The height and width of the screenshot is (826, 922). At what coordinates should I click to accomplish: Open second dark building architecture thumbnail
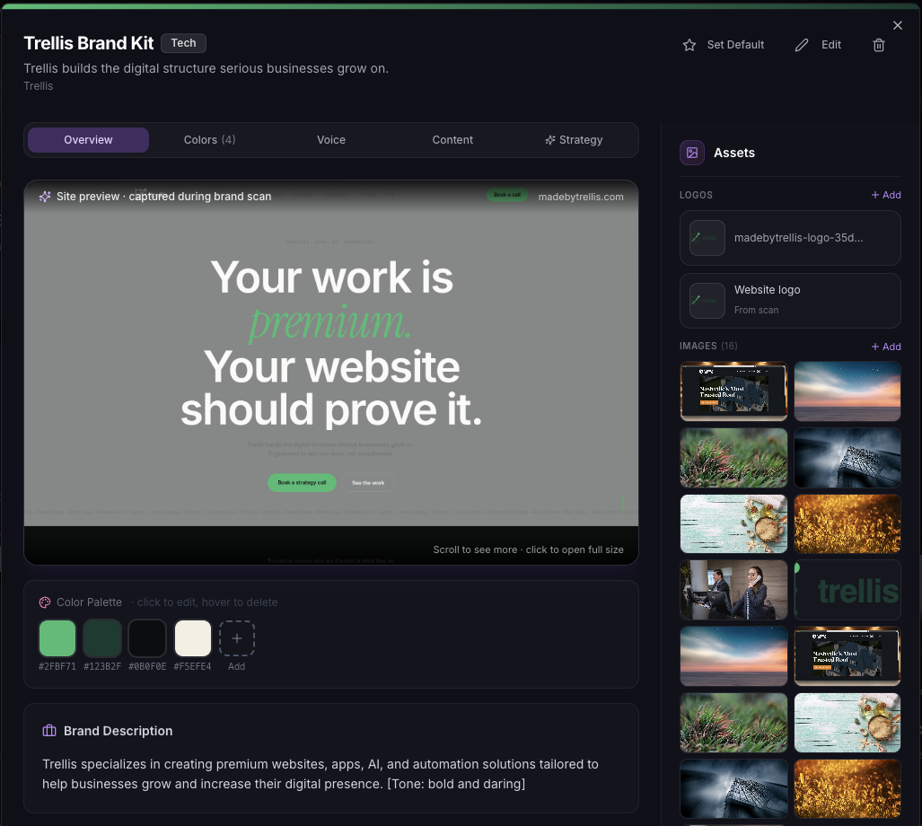tap(733, 789)
